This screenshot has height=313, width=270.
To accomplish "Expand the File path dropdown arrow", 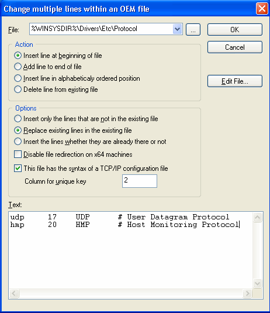I will coord(177,29).
